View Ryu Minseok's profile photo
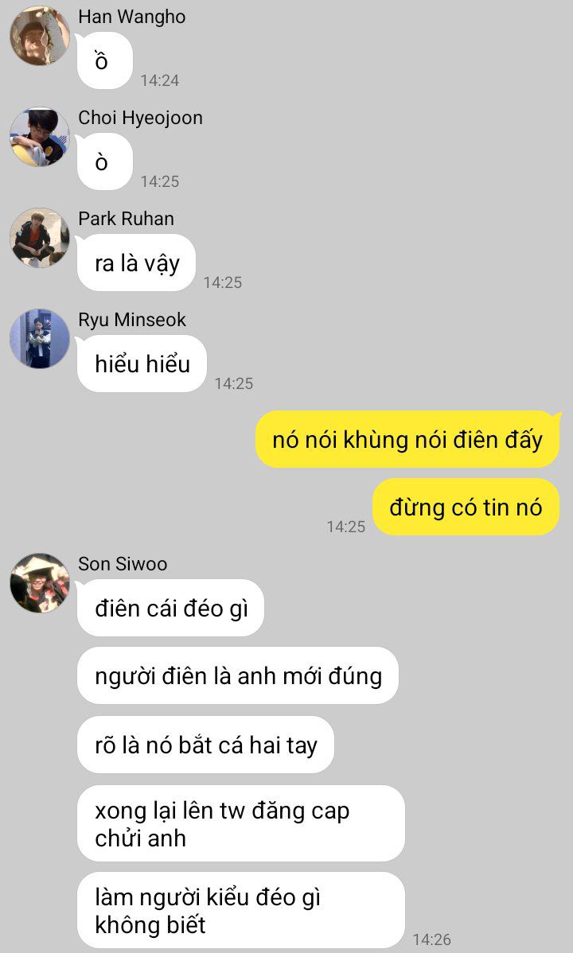 click(40, 339)
